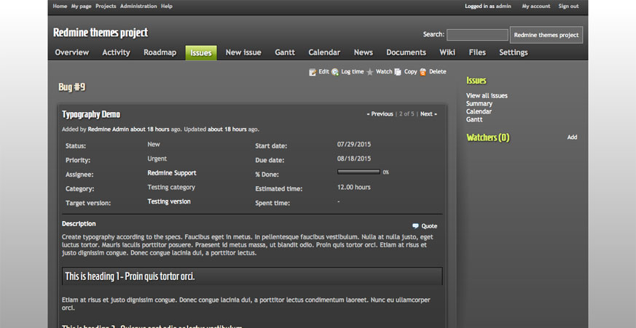Click the added 'about 18 hours' link
This screenshot has height=328, width=636.
149,129
